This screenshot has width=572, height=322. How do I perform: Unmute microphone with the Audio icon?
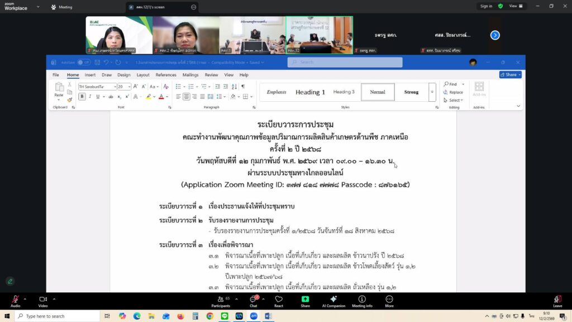(15, 300)
